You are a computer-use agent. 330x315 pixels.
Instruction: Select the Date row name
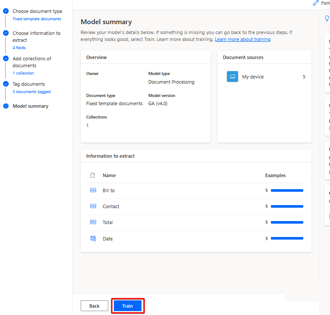(108, 239)
